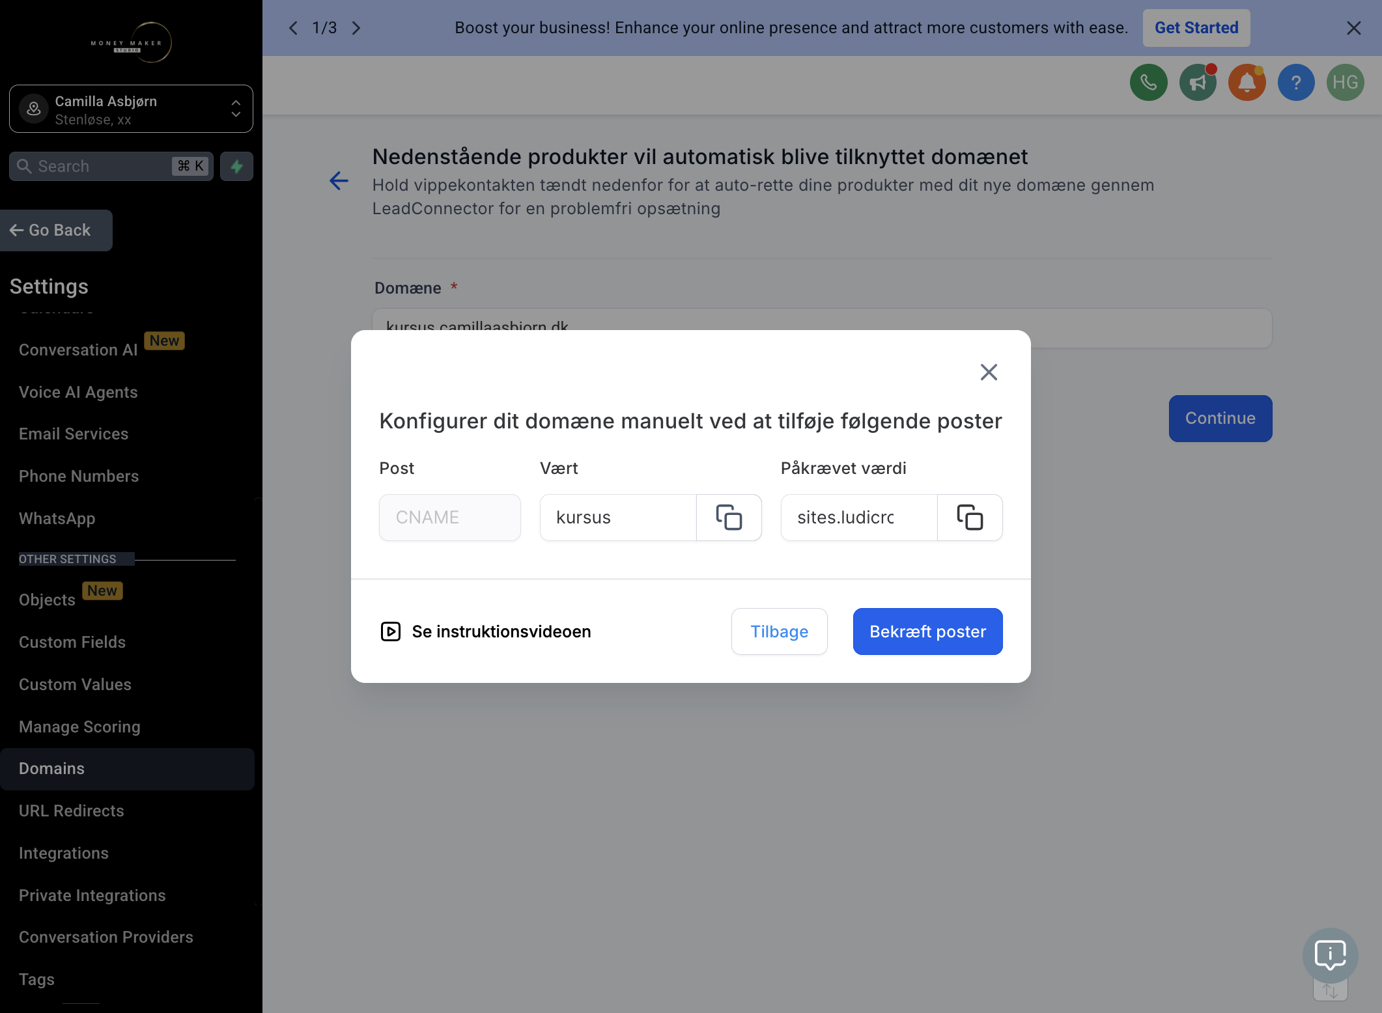Open the megaphone announcements icon
Image resolution: width=1382 pixels, height=1013 pixels.
pos(1198,83)
